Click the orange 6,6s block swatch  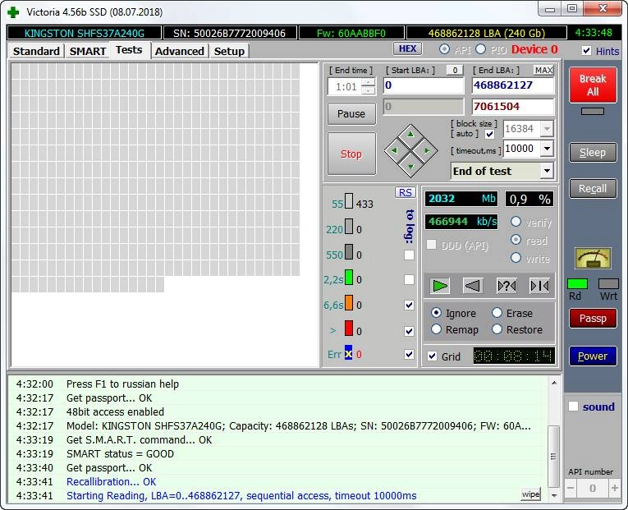point(348,302)
